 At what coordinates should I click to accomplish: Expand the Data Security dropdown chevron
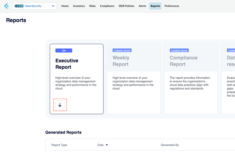(53, 6)
